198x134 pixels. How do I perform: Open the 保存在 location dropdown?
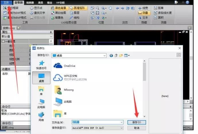point(104,55)
